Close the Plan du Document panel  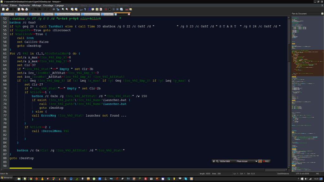(x=322, y=14)
